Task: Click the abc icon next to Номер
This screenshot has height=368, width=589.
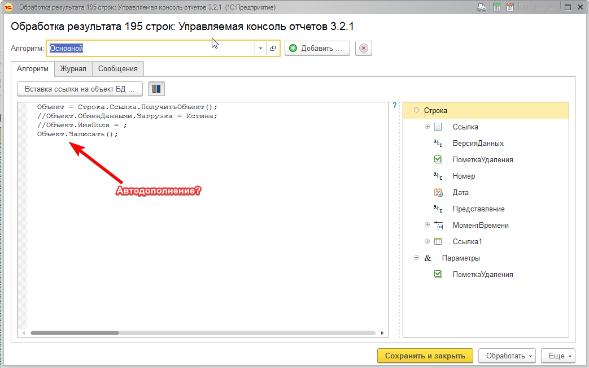Action: coord(438,176)
